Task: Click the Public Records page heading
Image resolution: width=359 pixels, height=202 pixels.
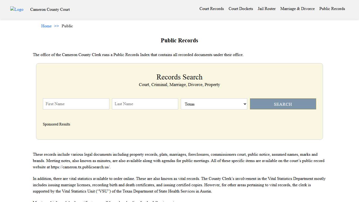Action: [x=179, y=40]
